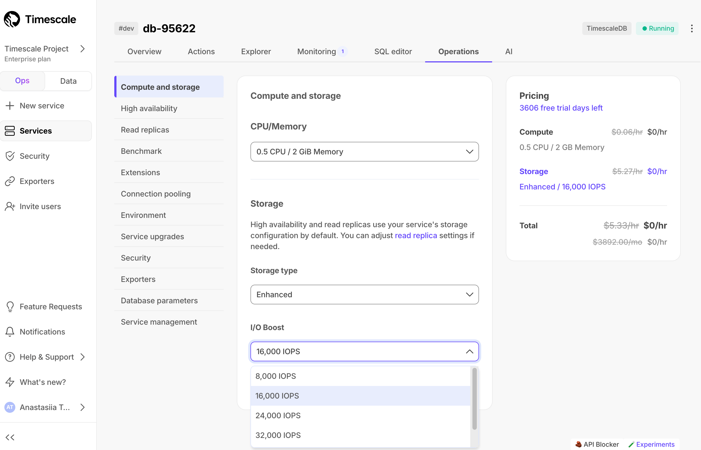Click the Timescale logo icon
Image resolution: width=701 pixels, height=450 pixels.
tap(12, 19)
